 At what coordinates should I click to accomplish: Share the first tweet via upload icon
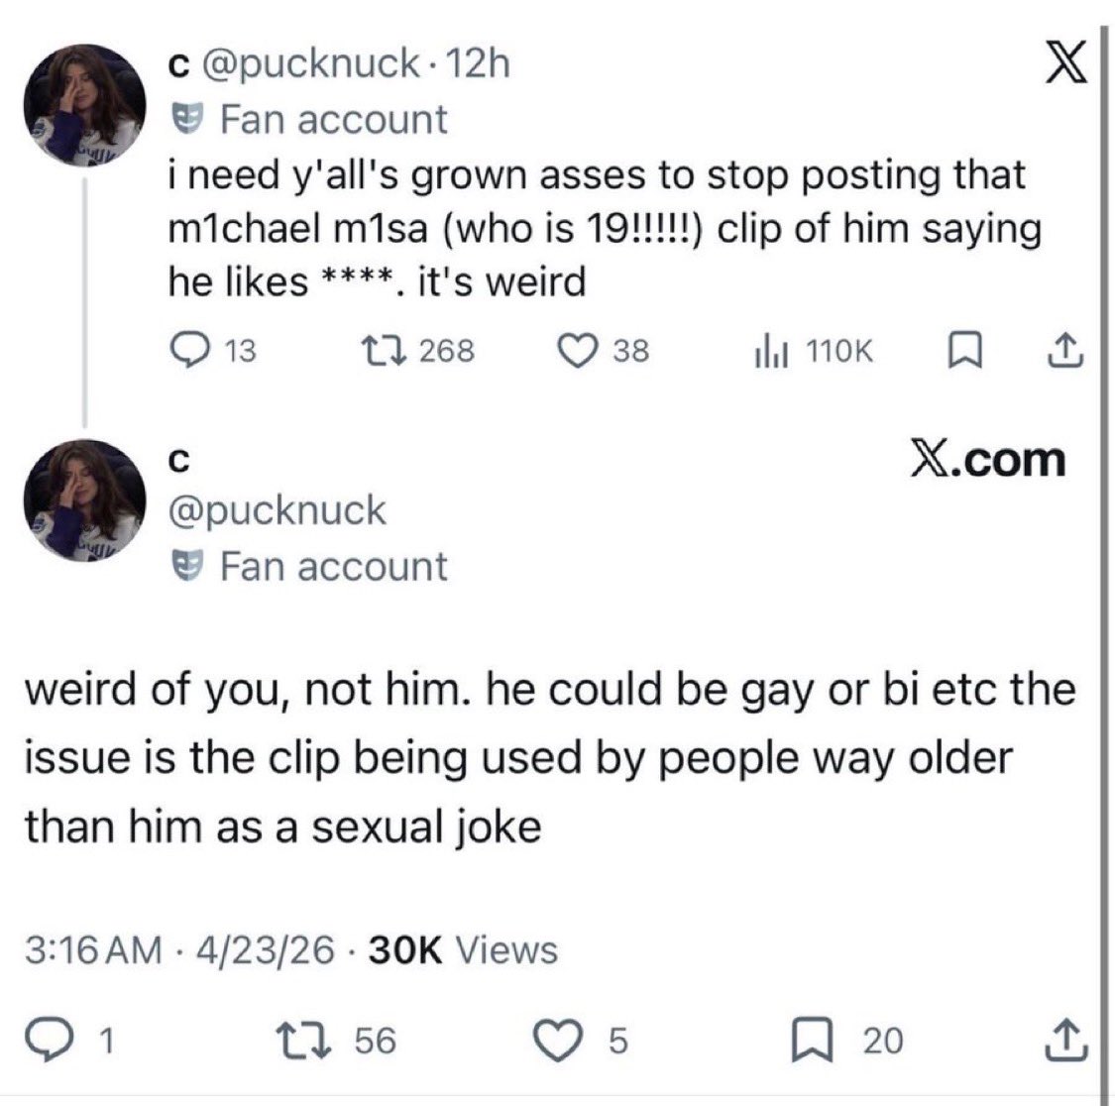pyautogui.click(x=1066, y=351)
